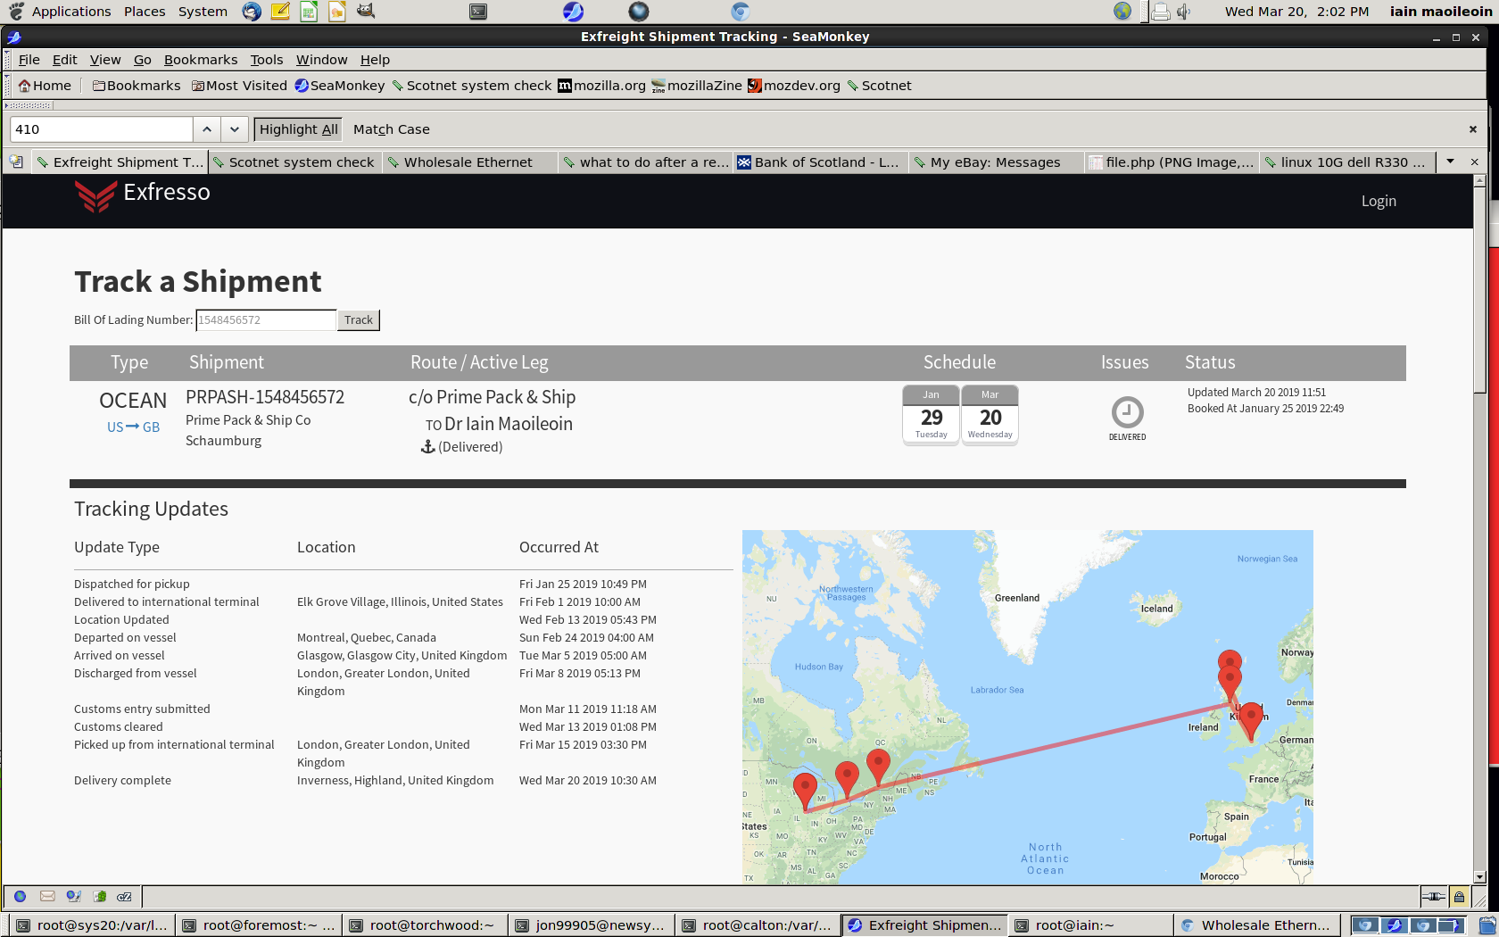The height and width of the screenshot is (937, 1499).
Task: Open the Applications menu
Action: click(x=71, y=12)
